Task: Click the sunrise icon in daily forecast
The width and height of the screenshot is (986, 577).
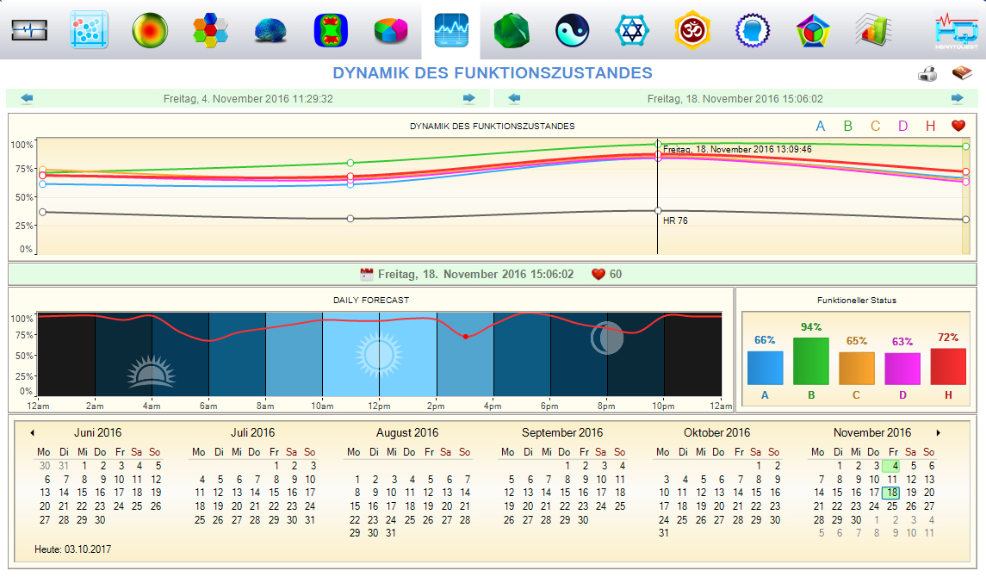Action: [x=151, y=371]
